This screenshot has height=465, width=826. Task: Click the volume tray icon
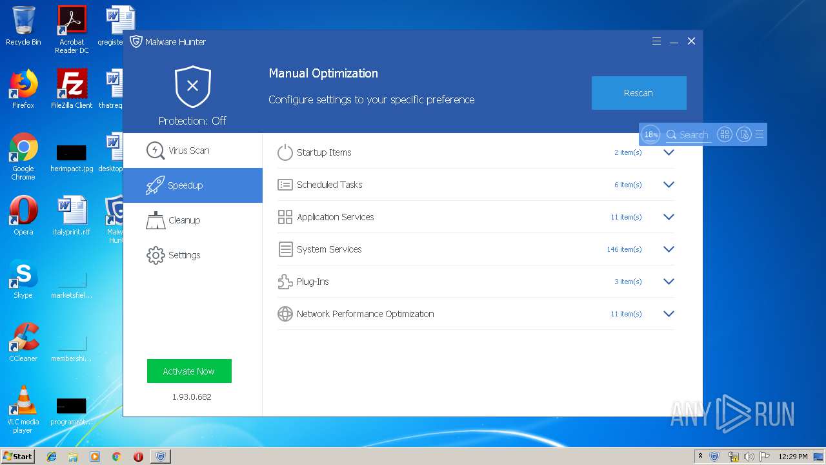(749, 457)
